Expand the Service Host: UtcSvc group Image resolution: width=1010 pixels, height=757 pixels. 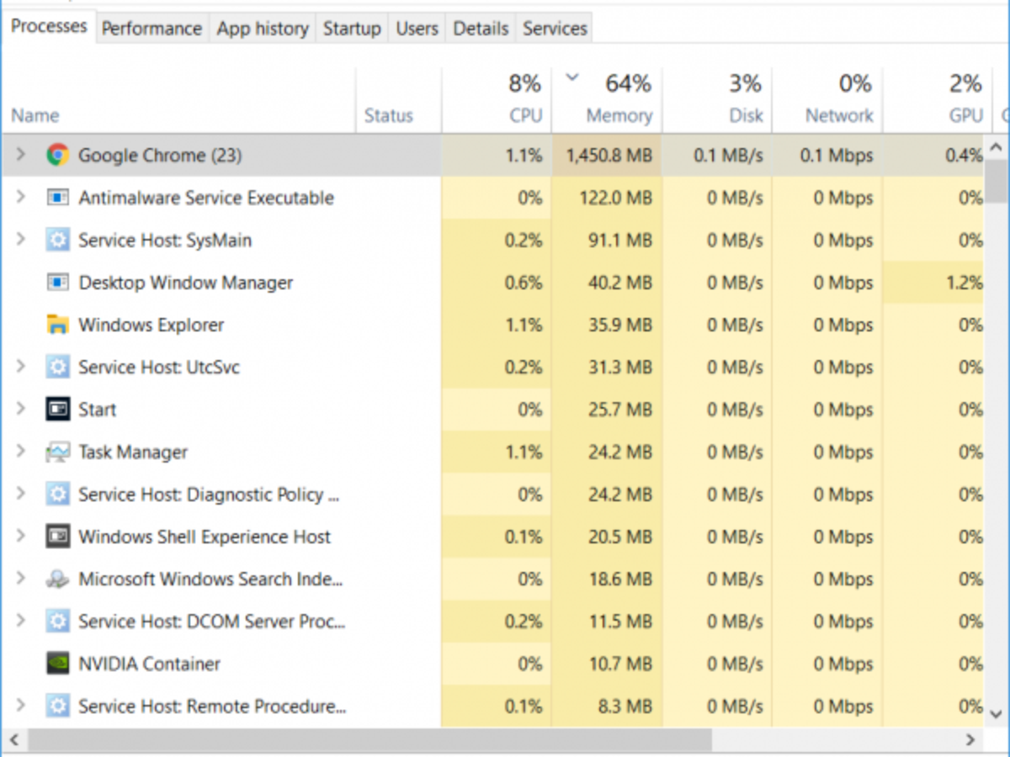21,367
